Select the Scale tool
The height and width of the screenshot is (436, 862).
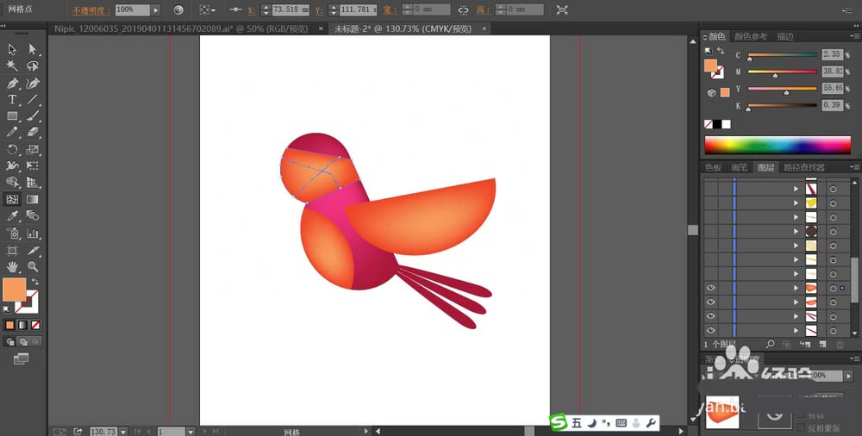coord(33,150)
